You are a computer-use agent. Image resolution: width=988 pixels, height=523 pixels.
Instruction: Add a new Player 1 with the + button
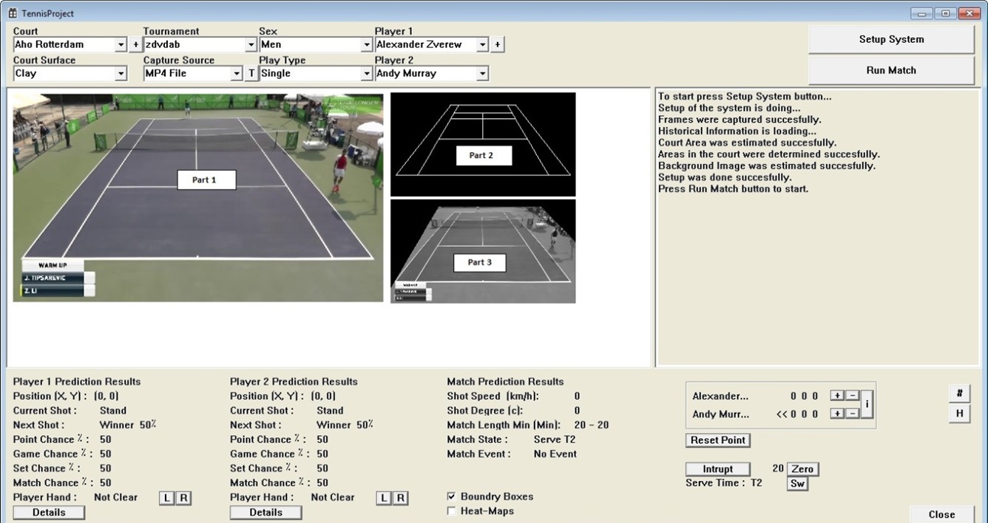point(497,44)
